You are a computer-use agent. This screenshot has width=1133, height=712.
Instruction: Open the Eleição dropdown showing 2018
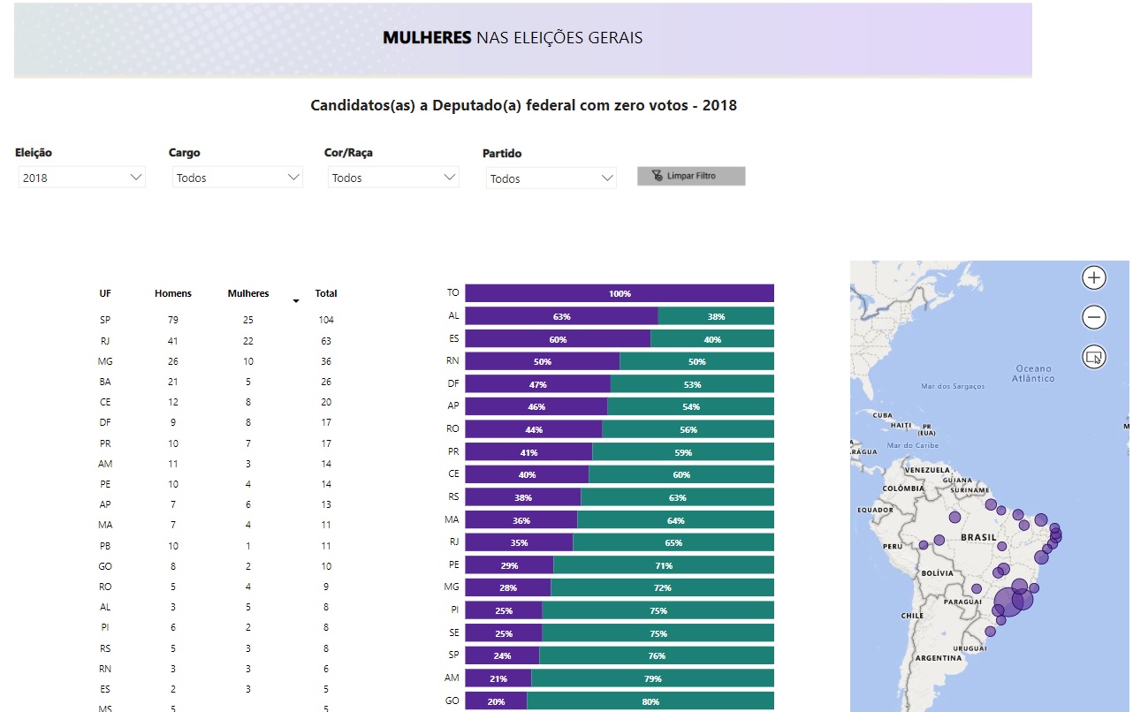(82, 178)
